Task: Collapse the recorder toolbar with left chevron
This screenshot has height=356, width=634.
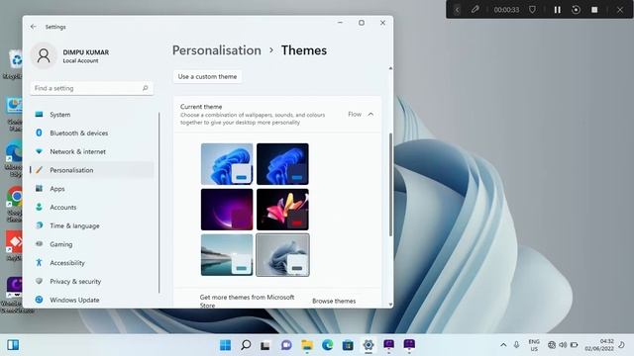Action: coord(457,10)
